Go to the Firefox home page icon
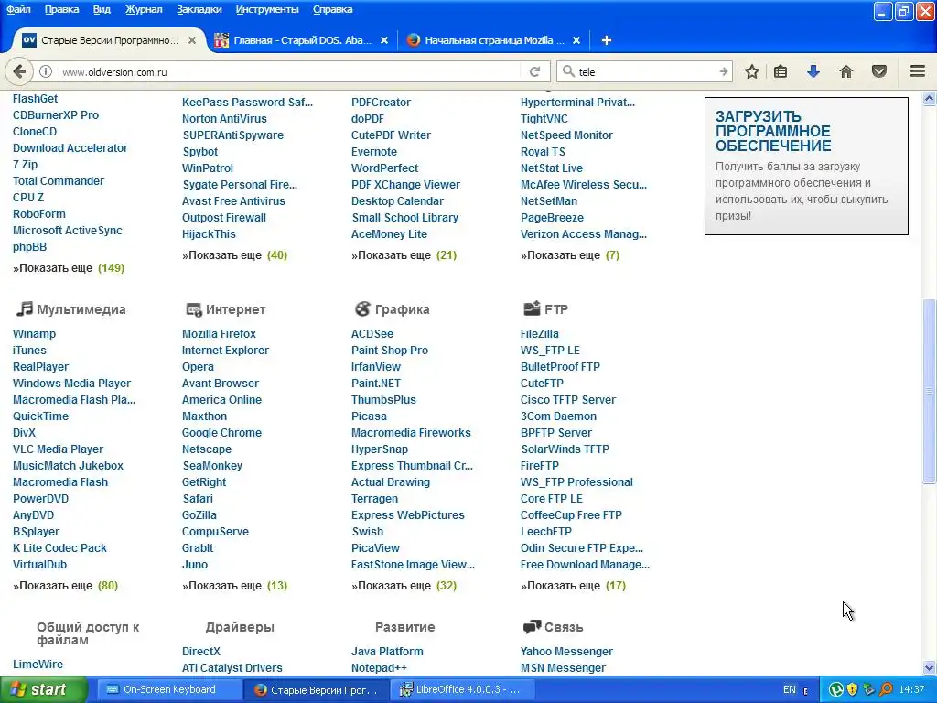The image size is (937, 703). pyautogui.click(x=846, y=71)
